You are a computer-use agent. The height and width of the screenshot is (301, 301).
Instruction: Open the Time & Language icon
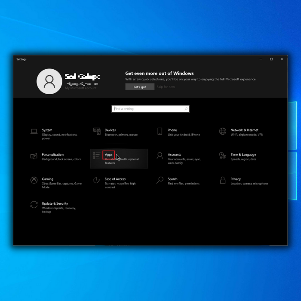tap(223, 156)
